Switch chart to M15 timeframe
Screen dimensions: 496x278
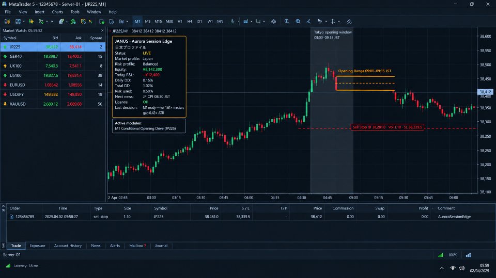(158, 22)
